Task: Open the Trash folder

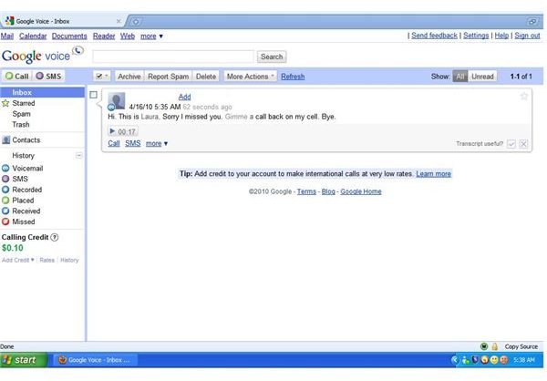Action: [x=21, y=124]
